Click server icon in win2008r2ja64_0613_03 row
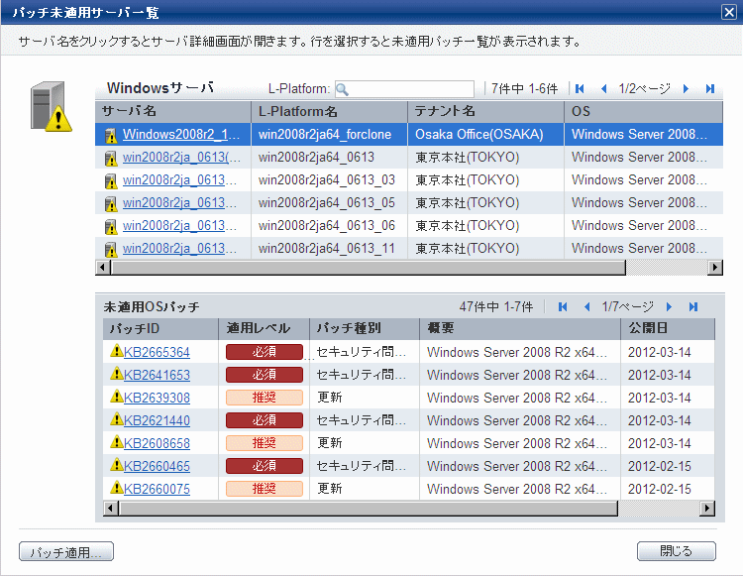The image size is (743, 576). tap(111, 181)
